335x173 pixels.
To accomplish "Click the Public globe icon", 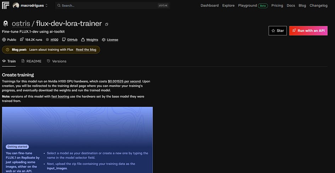I will (x=4, y=40).
